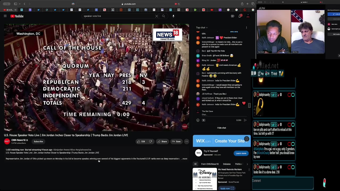Click the My@ mentions filter in pilled.net
Viewport: 340px width, 191px height.
pos(274,73)
